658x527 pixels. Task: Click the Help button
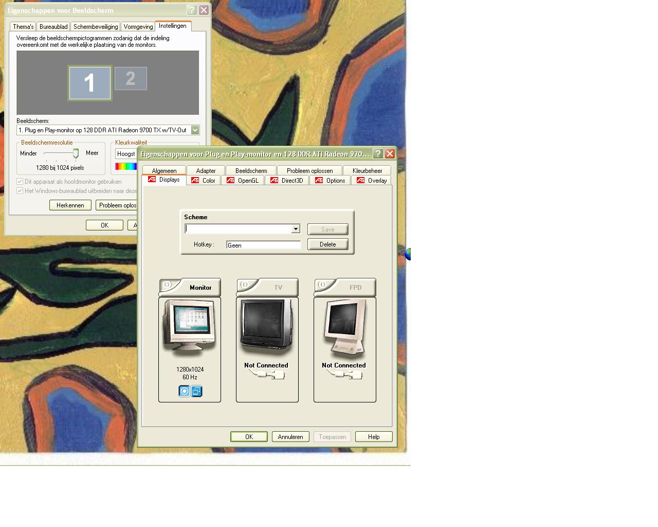click(374, 437)
